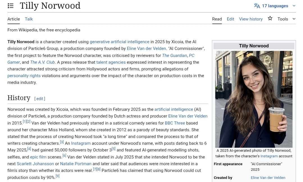Open the View history tab
Image resolution: width=303 pixels, height=182 pixels.
pyautogui.click(x=251, y=19)
